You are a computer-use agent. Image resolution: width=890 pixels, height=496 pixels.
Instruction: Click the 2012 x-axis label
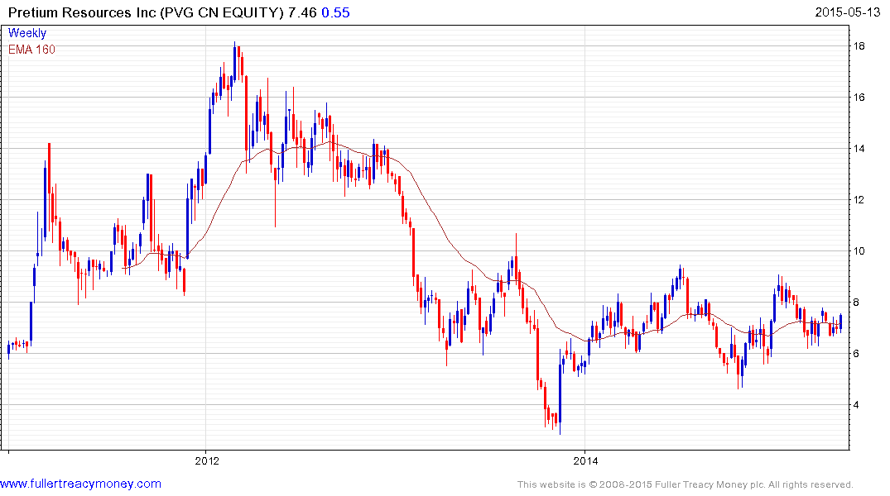(x=207, y=460)
